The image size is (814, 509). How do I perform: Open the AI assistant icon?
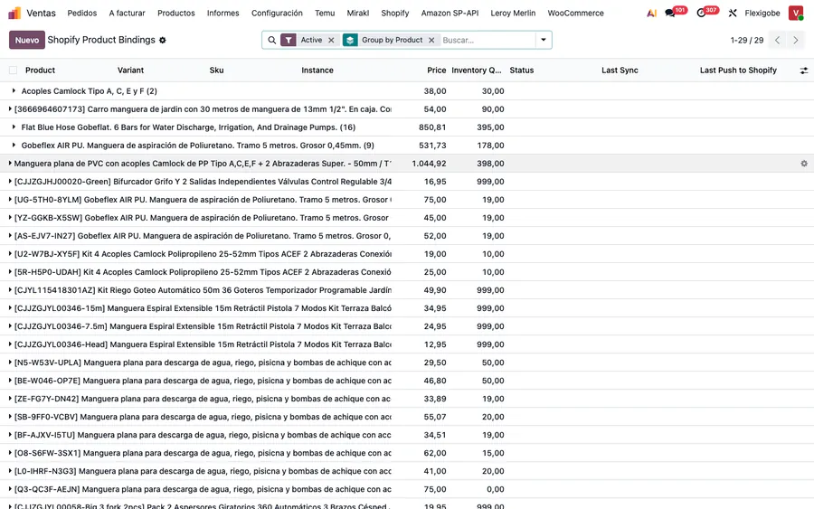(x=651, y=13)
